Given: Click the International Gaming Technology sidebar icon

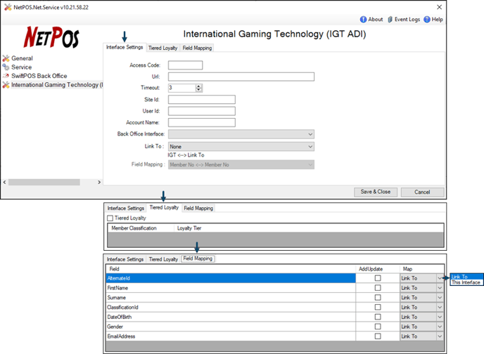Looking at the screenshot, I should (x=6, y=85).
